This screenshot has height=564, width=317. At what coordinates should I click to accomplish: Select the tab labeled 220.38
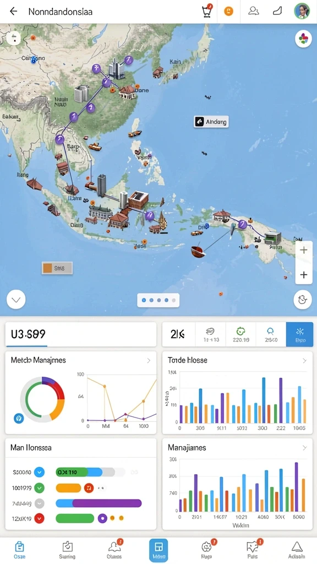point(241,334)
